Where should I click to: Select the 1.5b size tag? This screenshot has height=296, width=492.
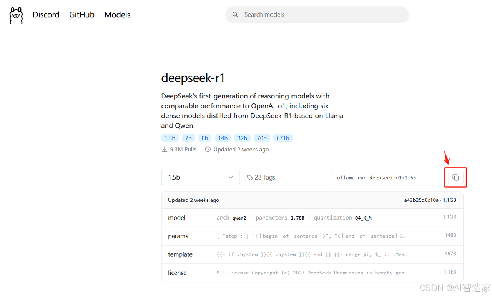[x=170, y=138]
